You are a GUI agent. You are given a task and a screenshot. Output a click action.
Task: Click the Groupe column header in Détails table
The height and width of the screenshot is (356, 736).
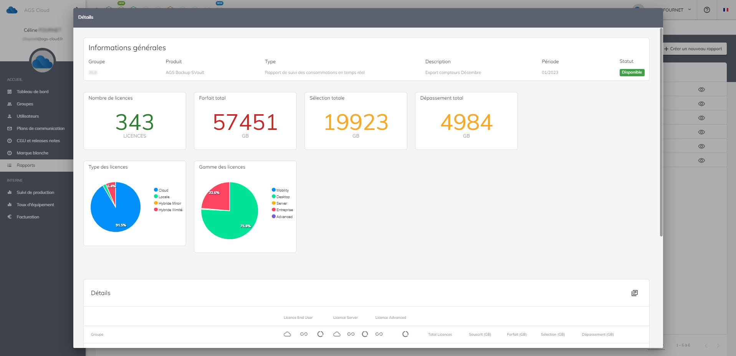pyautogui.click(x=97, y=335)
